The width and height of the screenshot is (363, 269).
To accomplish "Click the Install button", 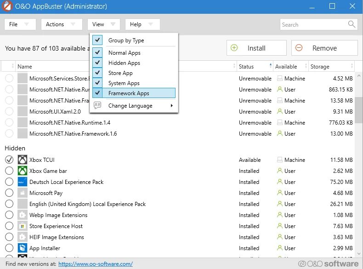I will pyautogui.click(x=256, y=48).
